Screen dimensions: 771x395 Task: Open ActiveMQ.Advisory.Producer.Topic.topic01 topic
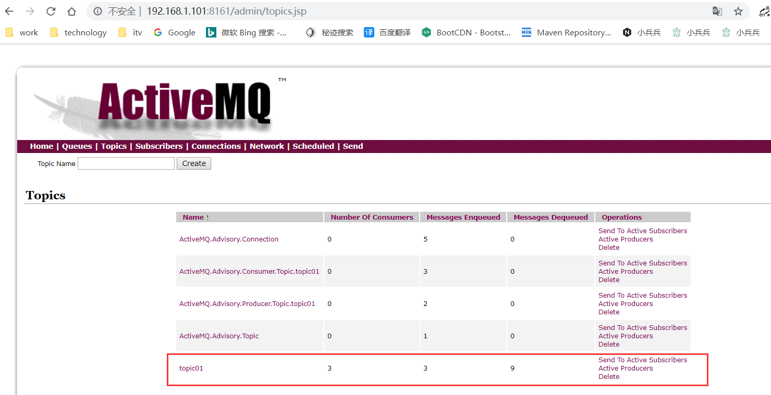click(247, 304)
